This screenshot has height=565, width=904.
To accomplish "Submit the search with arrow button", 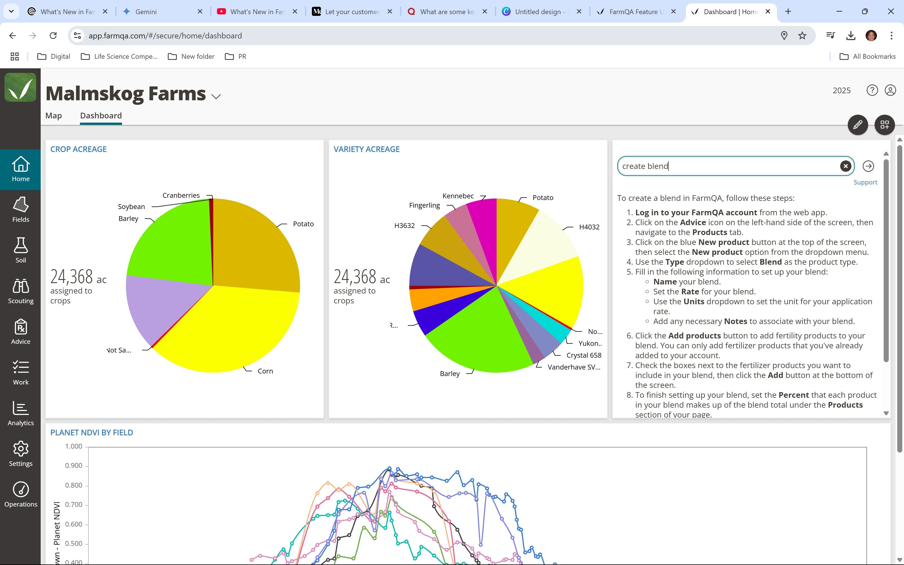I will [x=868, y=166].
